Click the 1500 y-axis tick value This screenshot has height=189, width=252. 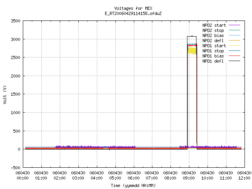coord(16,94)
